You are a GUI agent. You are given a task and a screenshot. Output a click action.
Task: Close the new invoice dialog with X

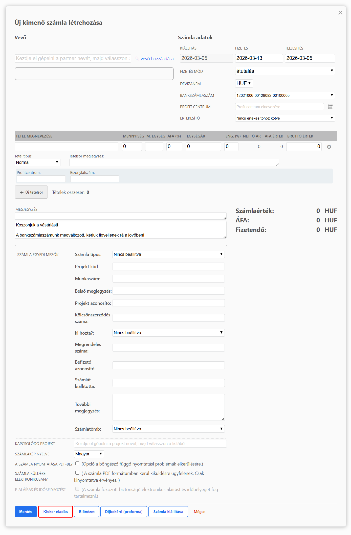click(x=340, y=13)
